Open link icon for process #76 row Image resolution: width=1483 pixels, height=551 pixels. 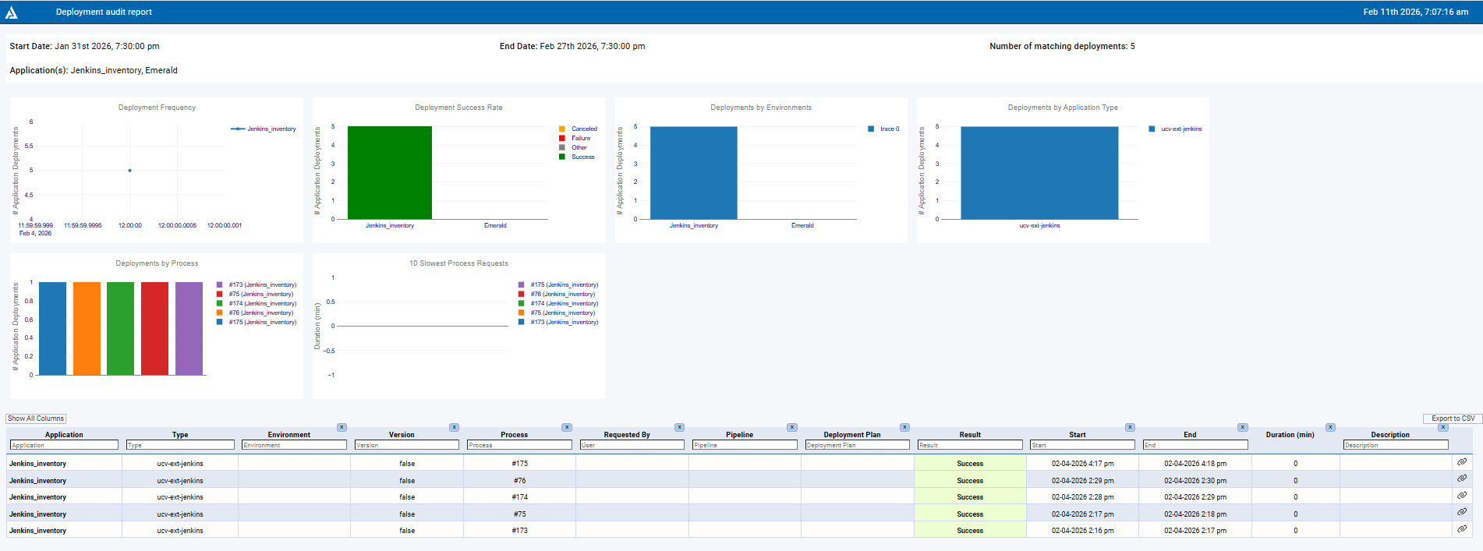[x=1462, y=479]
